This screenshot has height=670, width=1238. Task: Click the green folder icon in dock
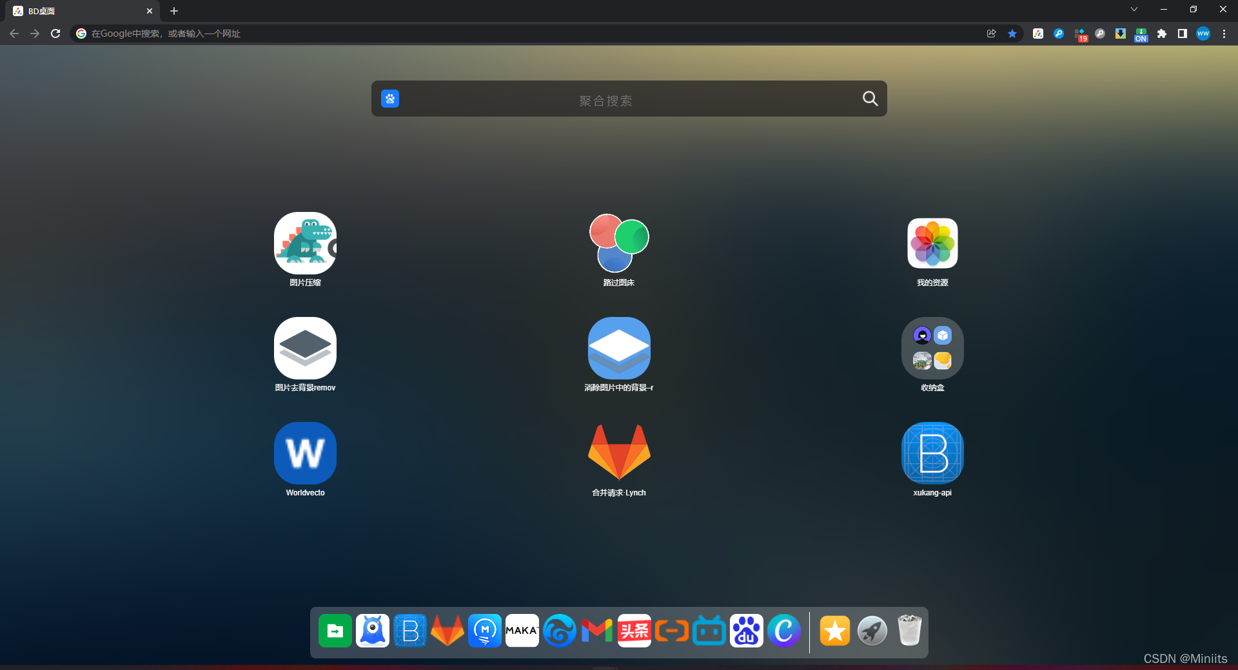click(x=335, y=631)
